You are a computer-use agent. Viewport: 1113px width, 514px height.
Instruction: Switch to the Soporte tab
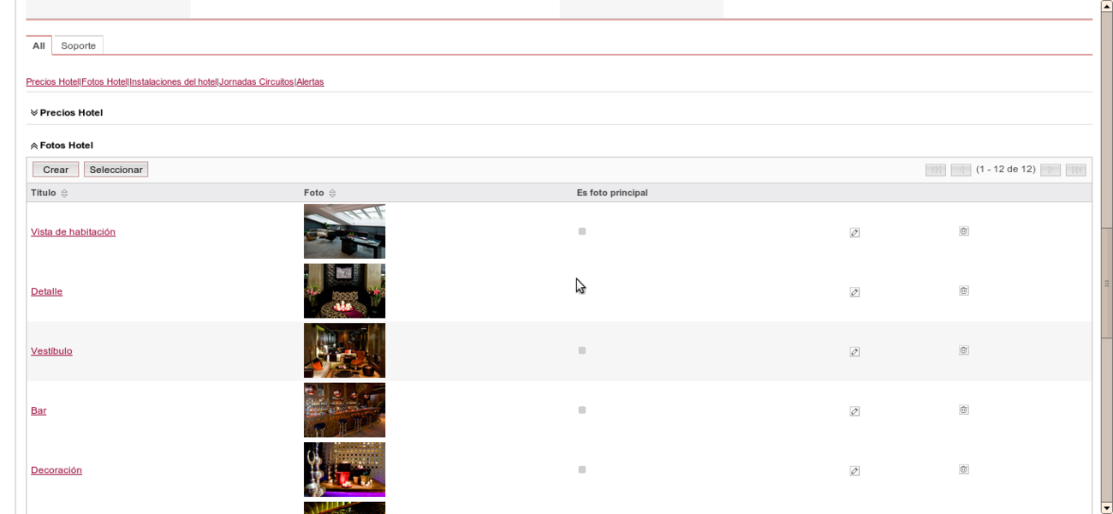78,45
